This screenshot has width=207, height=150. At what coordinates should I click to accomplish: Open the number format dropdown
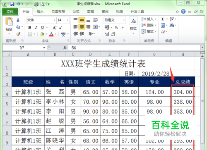pyautogui.click(x=124, y=20)
